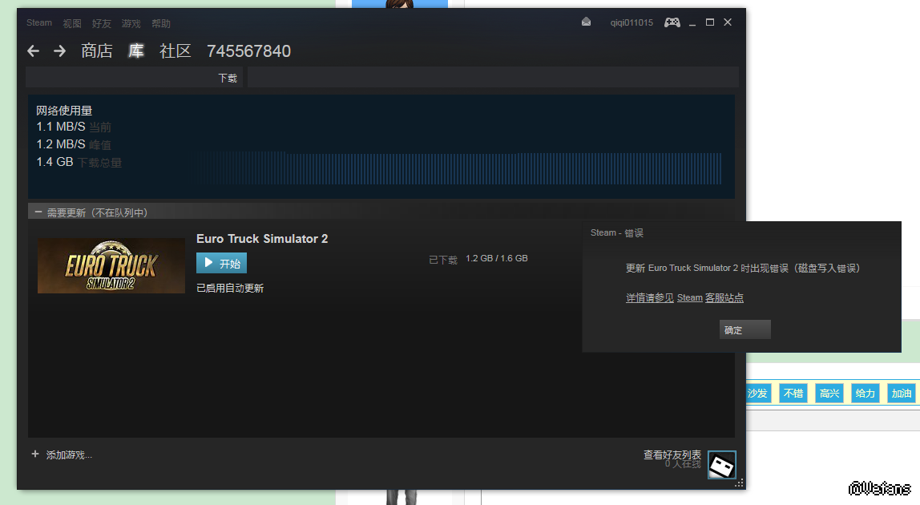This screenshot has height=505, width=920.
Task: Open the 好友 menu
Action: [x=102, y=23]
